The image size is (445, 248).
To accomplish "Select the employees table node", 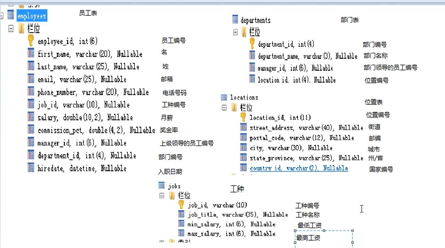I will point(32,16).
